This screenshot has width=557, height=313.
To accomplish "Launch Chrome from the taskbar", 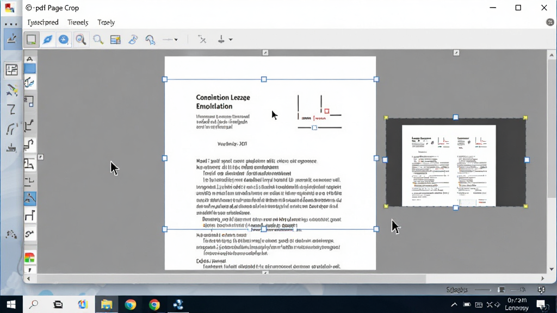I will pos(154,304).
